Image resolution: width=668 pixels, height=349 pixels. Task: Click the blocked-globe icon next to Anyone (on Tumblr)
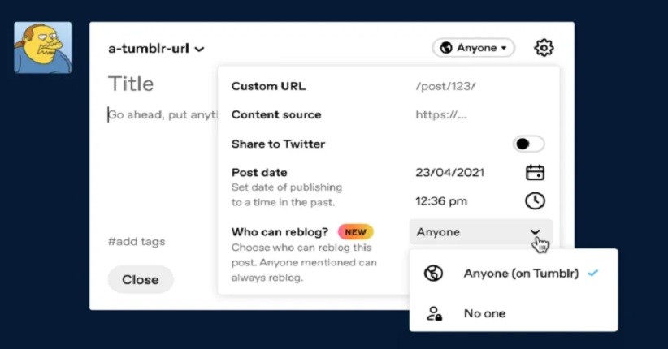click(434, 274)
